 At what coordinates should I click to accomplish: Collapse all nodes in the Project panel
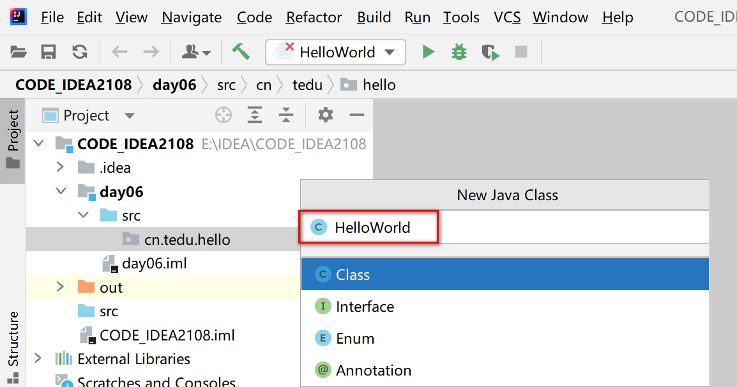(286, 115)
